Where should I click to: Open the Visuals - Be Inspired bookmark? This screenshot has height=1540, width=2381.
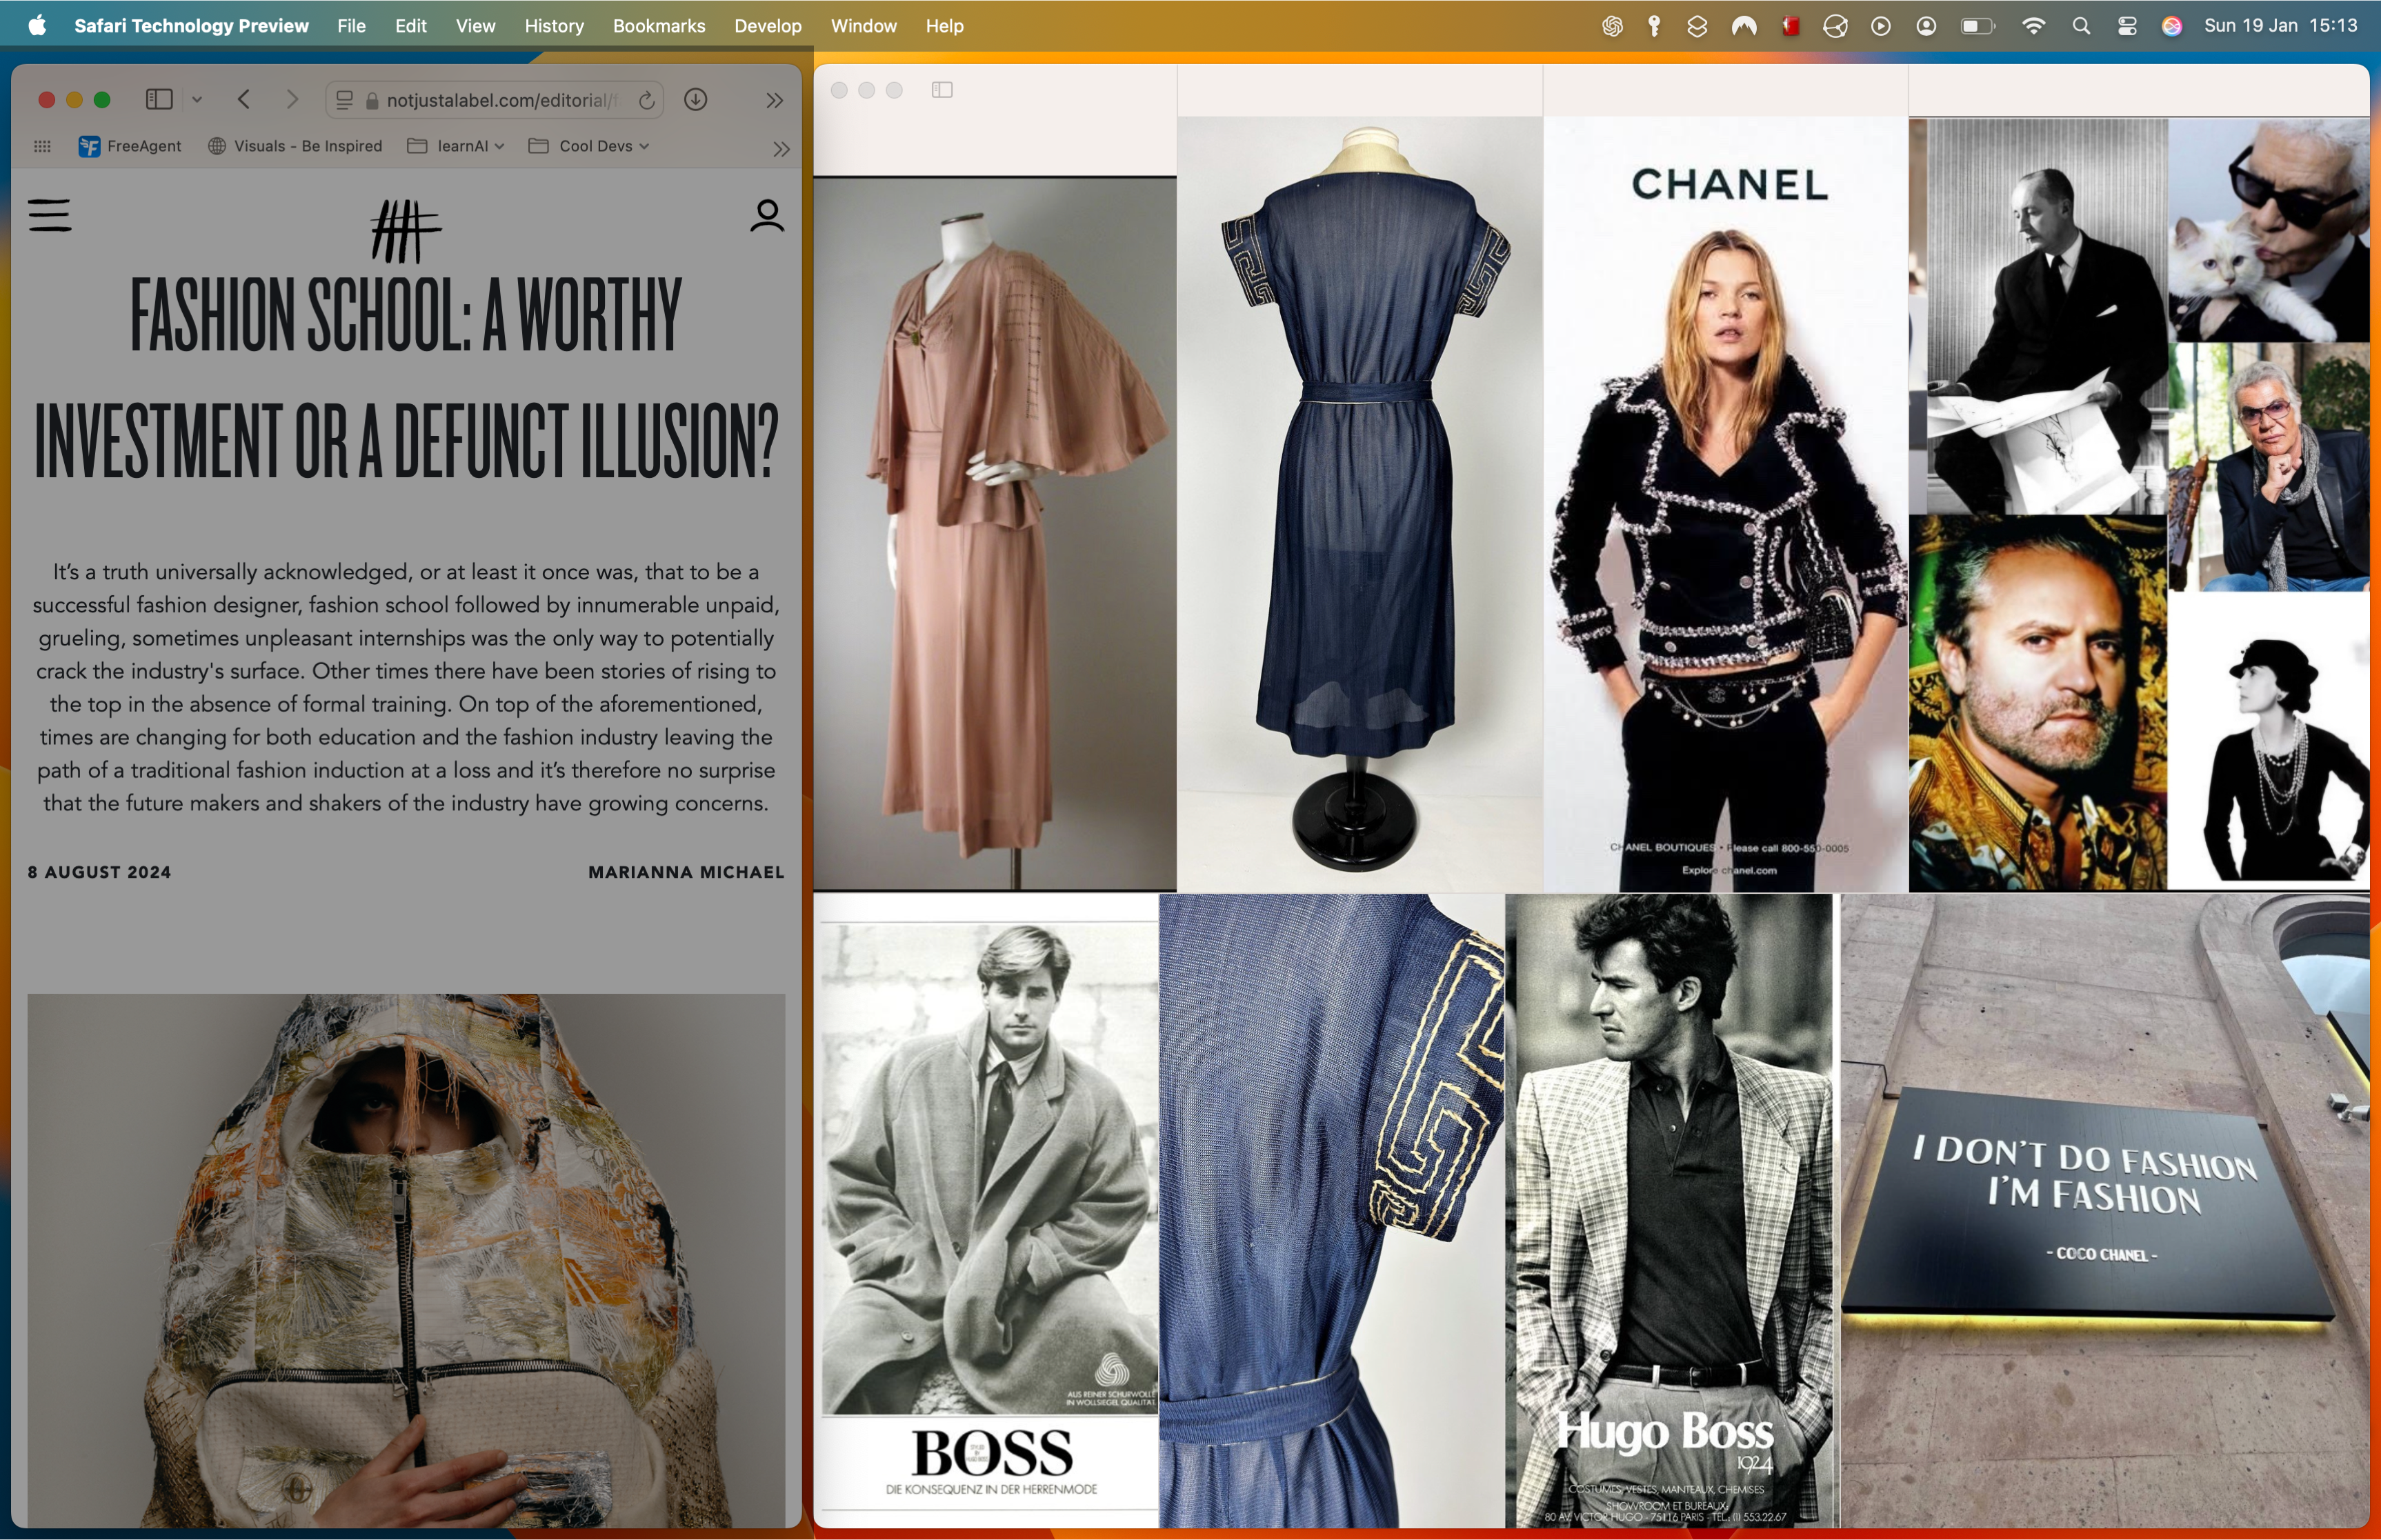[x=295, y=146]
